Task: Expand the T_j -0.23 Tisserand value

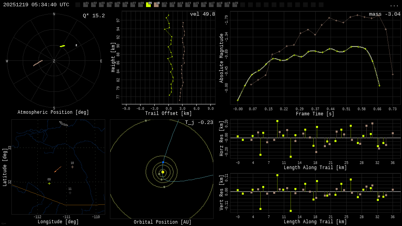Action: tap(199, 122)
